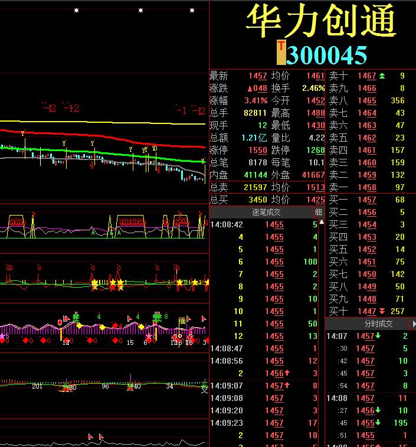Screen dimensions: 416x447
Task: Select the 总买 value 3450
Action: pyautogui.click(x=258, y=200)
